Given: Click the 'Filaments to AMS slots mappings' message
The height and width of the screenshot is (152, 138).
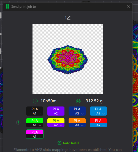Looking at the screenshot, I should click(67, 150).
